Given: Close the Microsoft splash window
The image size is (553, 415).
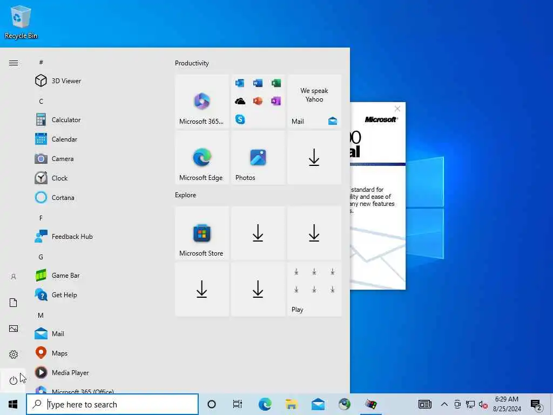Looking at the screenshot, I should [x=397, y=109].
